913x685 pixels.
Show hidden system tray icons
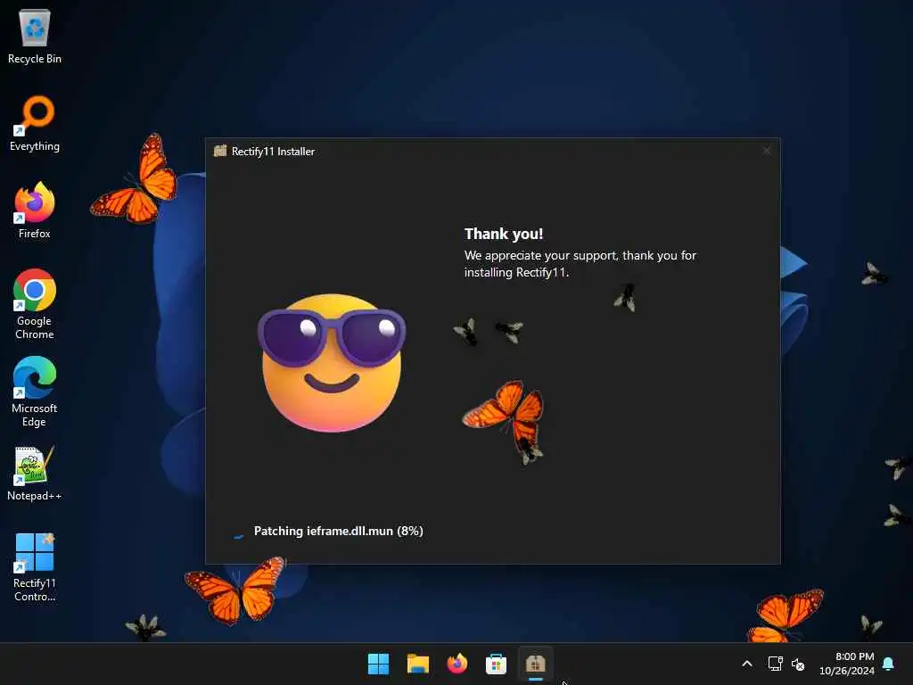point(747,664)
